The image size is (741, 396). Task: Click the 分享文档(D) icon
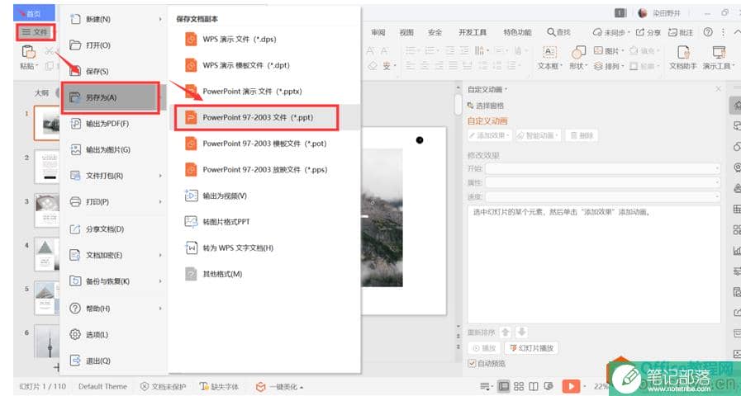pos(75,229)
